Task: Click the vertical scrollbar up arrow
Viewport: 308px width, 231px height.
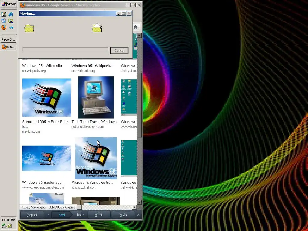Action: pyautogui.click(x=139, y=35)
